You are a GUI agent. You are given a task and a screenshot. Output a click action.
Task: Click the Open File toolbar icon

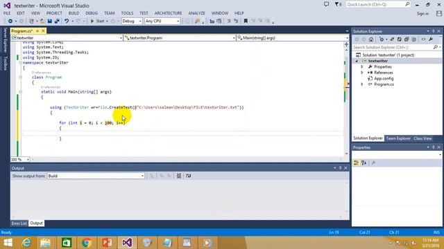42,21
